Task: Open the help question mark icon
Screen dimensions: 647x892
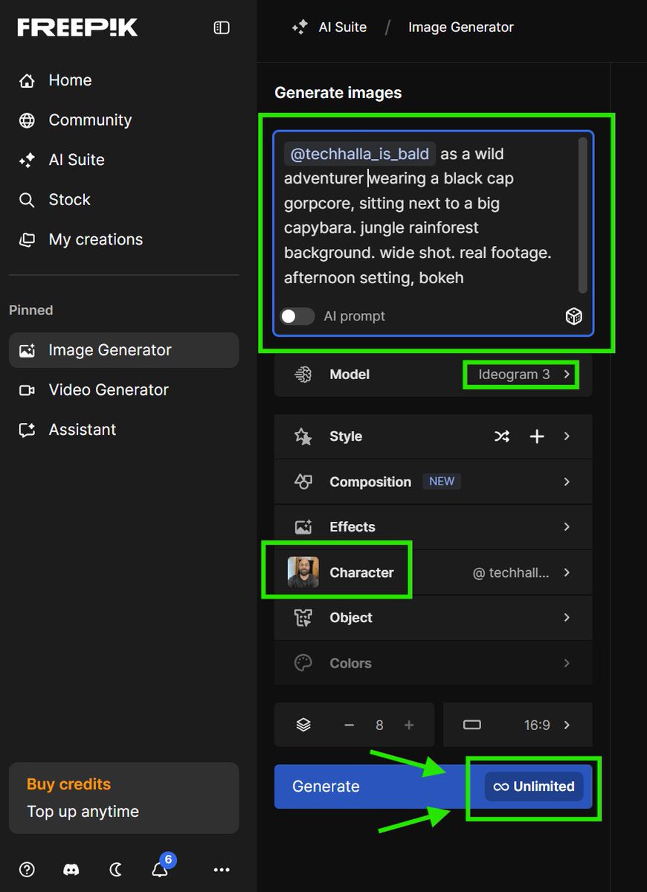Action: tap(27, 869)
